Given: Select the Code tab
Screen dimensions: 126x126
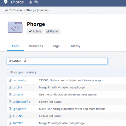Looking at the screenshot, I should (x=15, y=46).
